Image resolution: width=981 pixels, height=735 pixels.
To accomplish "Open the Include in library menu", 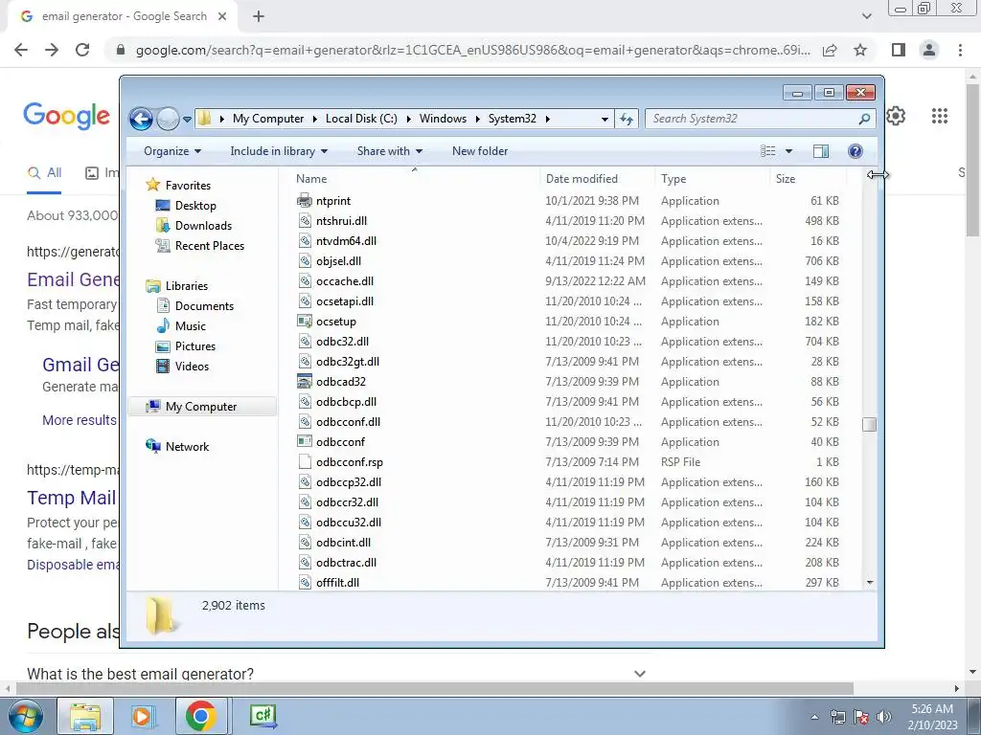I will coord(279,151).
